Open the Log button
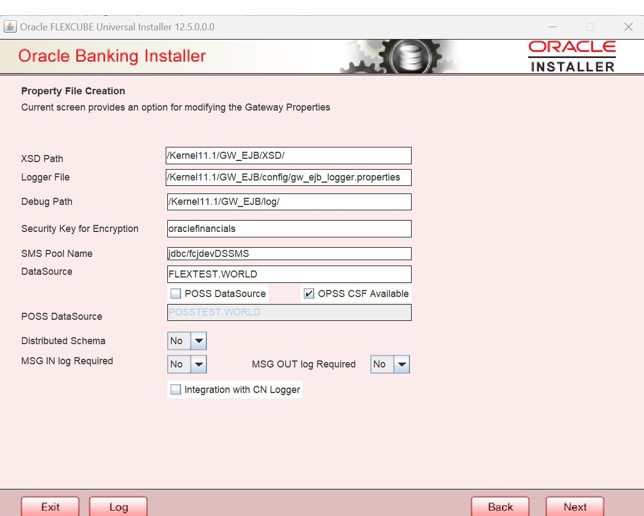The width and height of the screenshot is (644, 516). 118,507
